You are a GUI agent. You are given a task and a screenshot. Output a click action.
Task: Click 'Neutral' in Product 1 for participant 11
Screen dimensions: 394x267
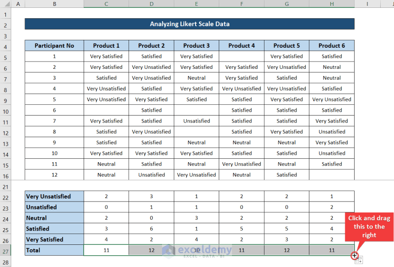(x=106, y=164)
